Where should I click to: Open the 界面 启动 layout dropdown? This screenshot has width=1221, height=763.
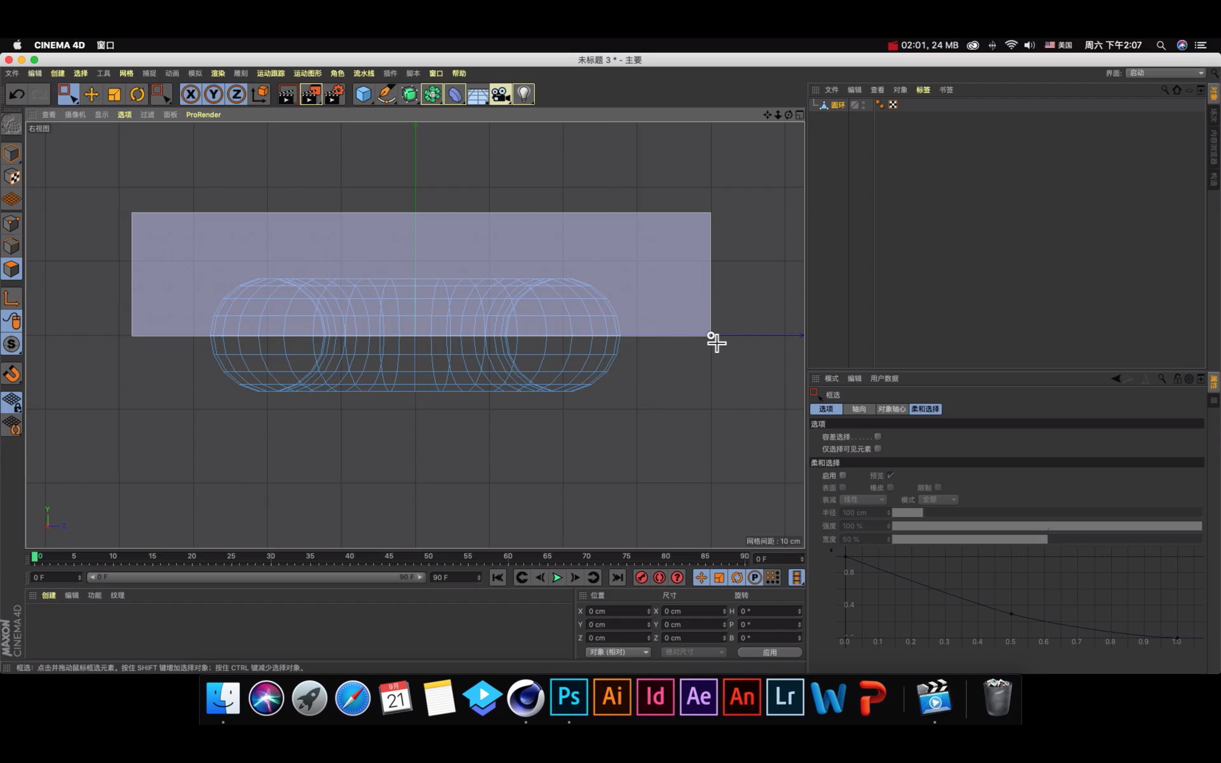pyautogui.click(x=1165, y=73)
